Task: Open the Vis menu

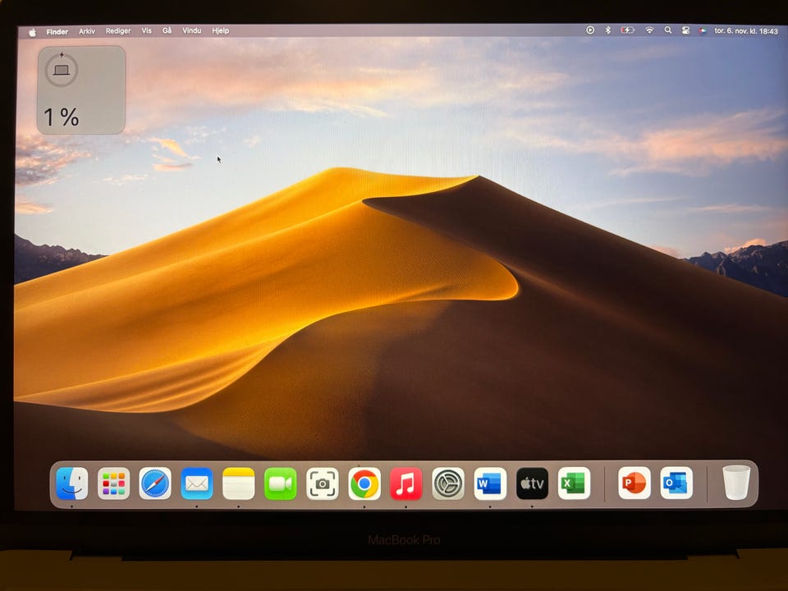Action: coord(146,30)
